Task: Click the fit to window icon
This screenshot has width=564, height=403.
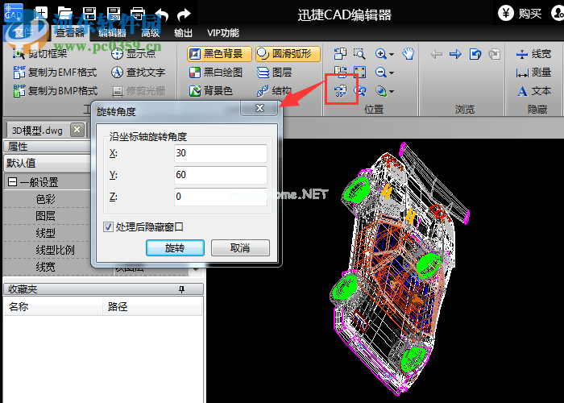Action: 359,73
